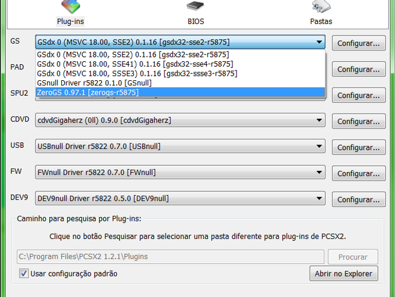Click Configurar for the SPU2 plugin
Screen dimensions: 395x297
tap(359, 95)
